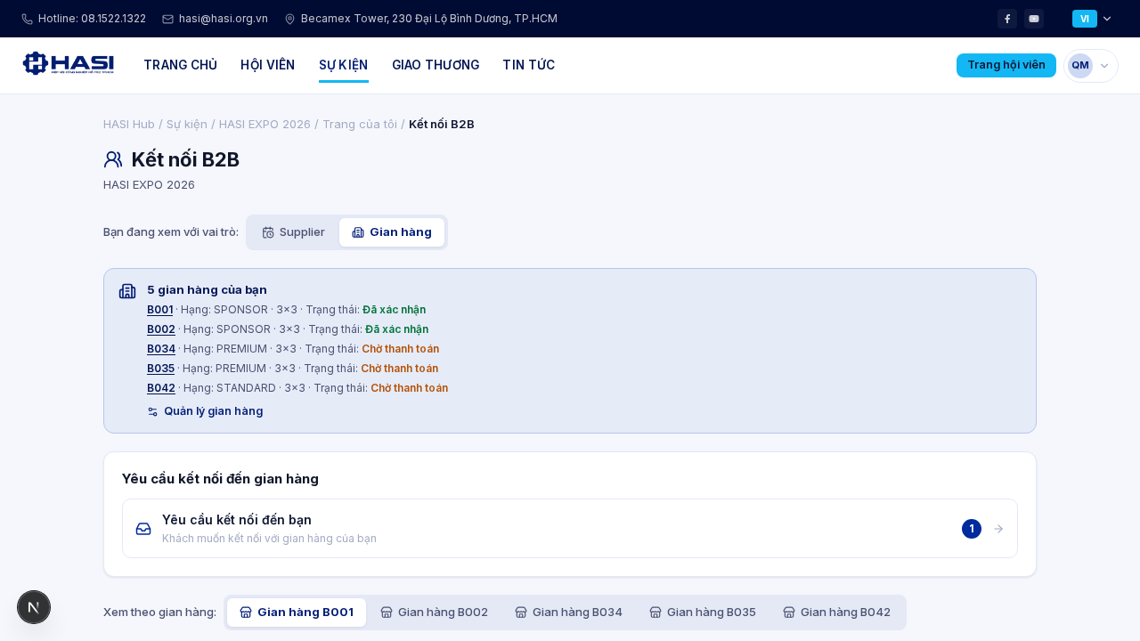Click the 'Bạn đang xem với vai trò:' label

[x=171, y=232]
